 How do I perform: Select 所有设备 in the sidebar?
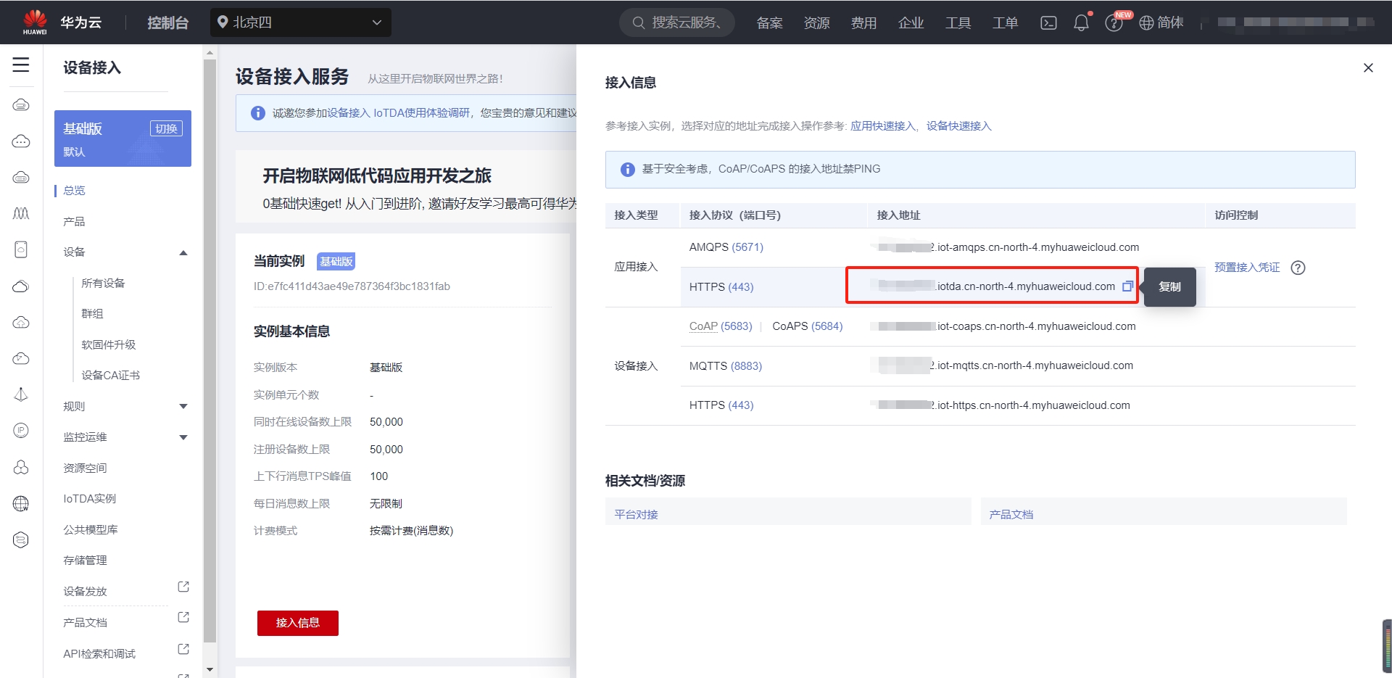coord(103,283)
